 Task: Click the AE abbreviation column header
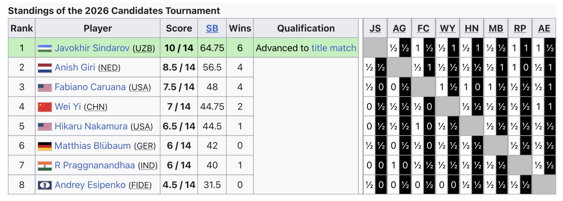(544, 28)
